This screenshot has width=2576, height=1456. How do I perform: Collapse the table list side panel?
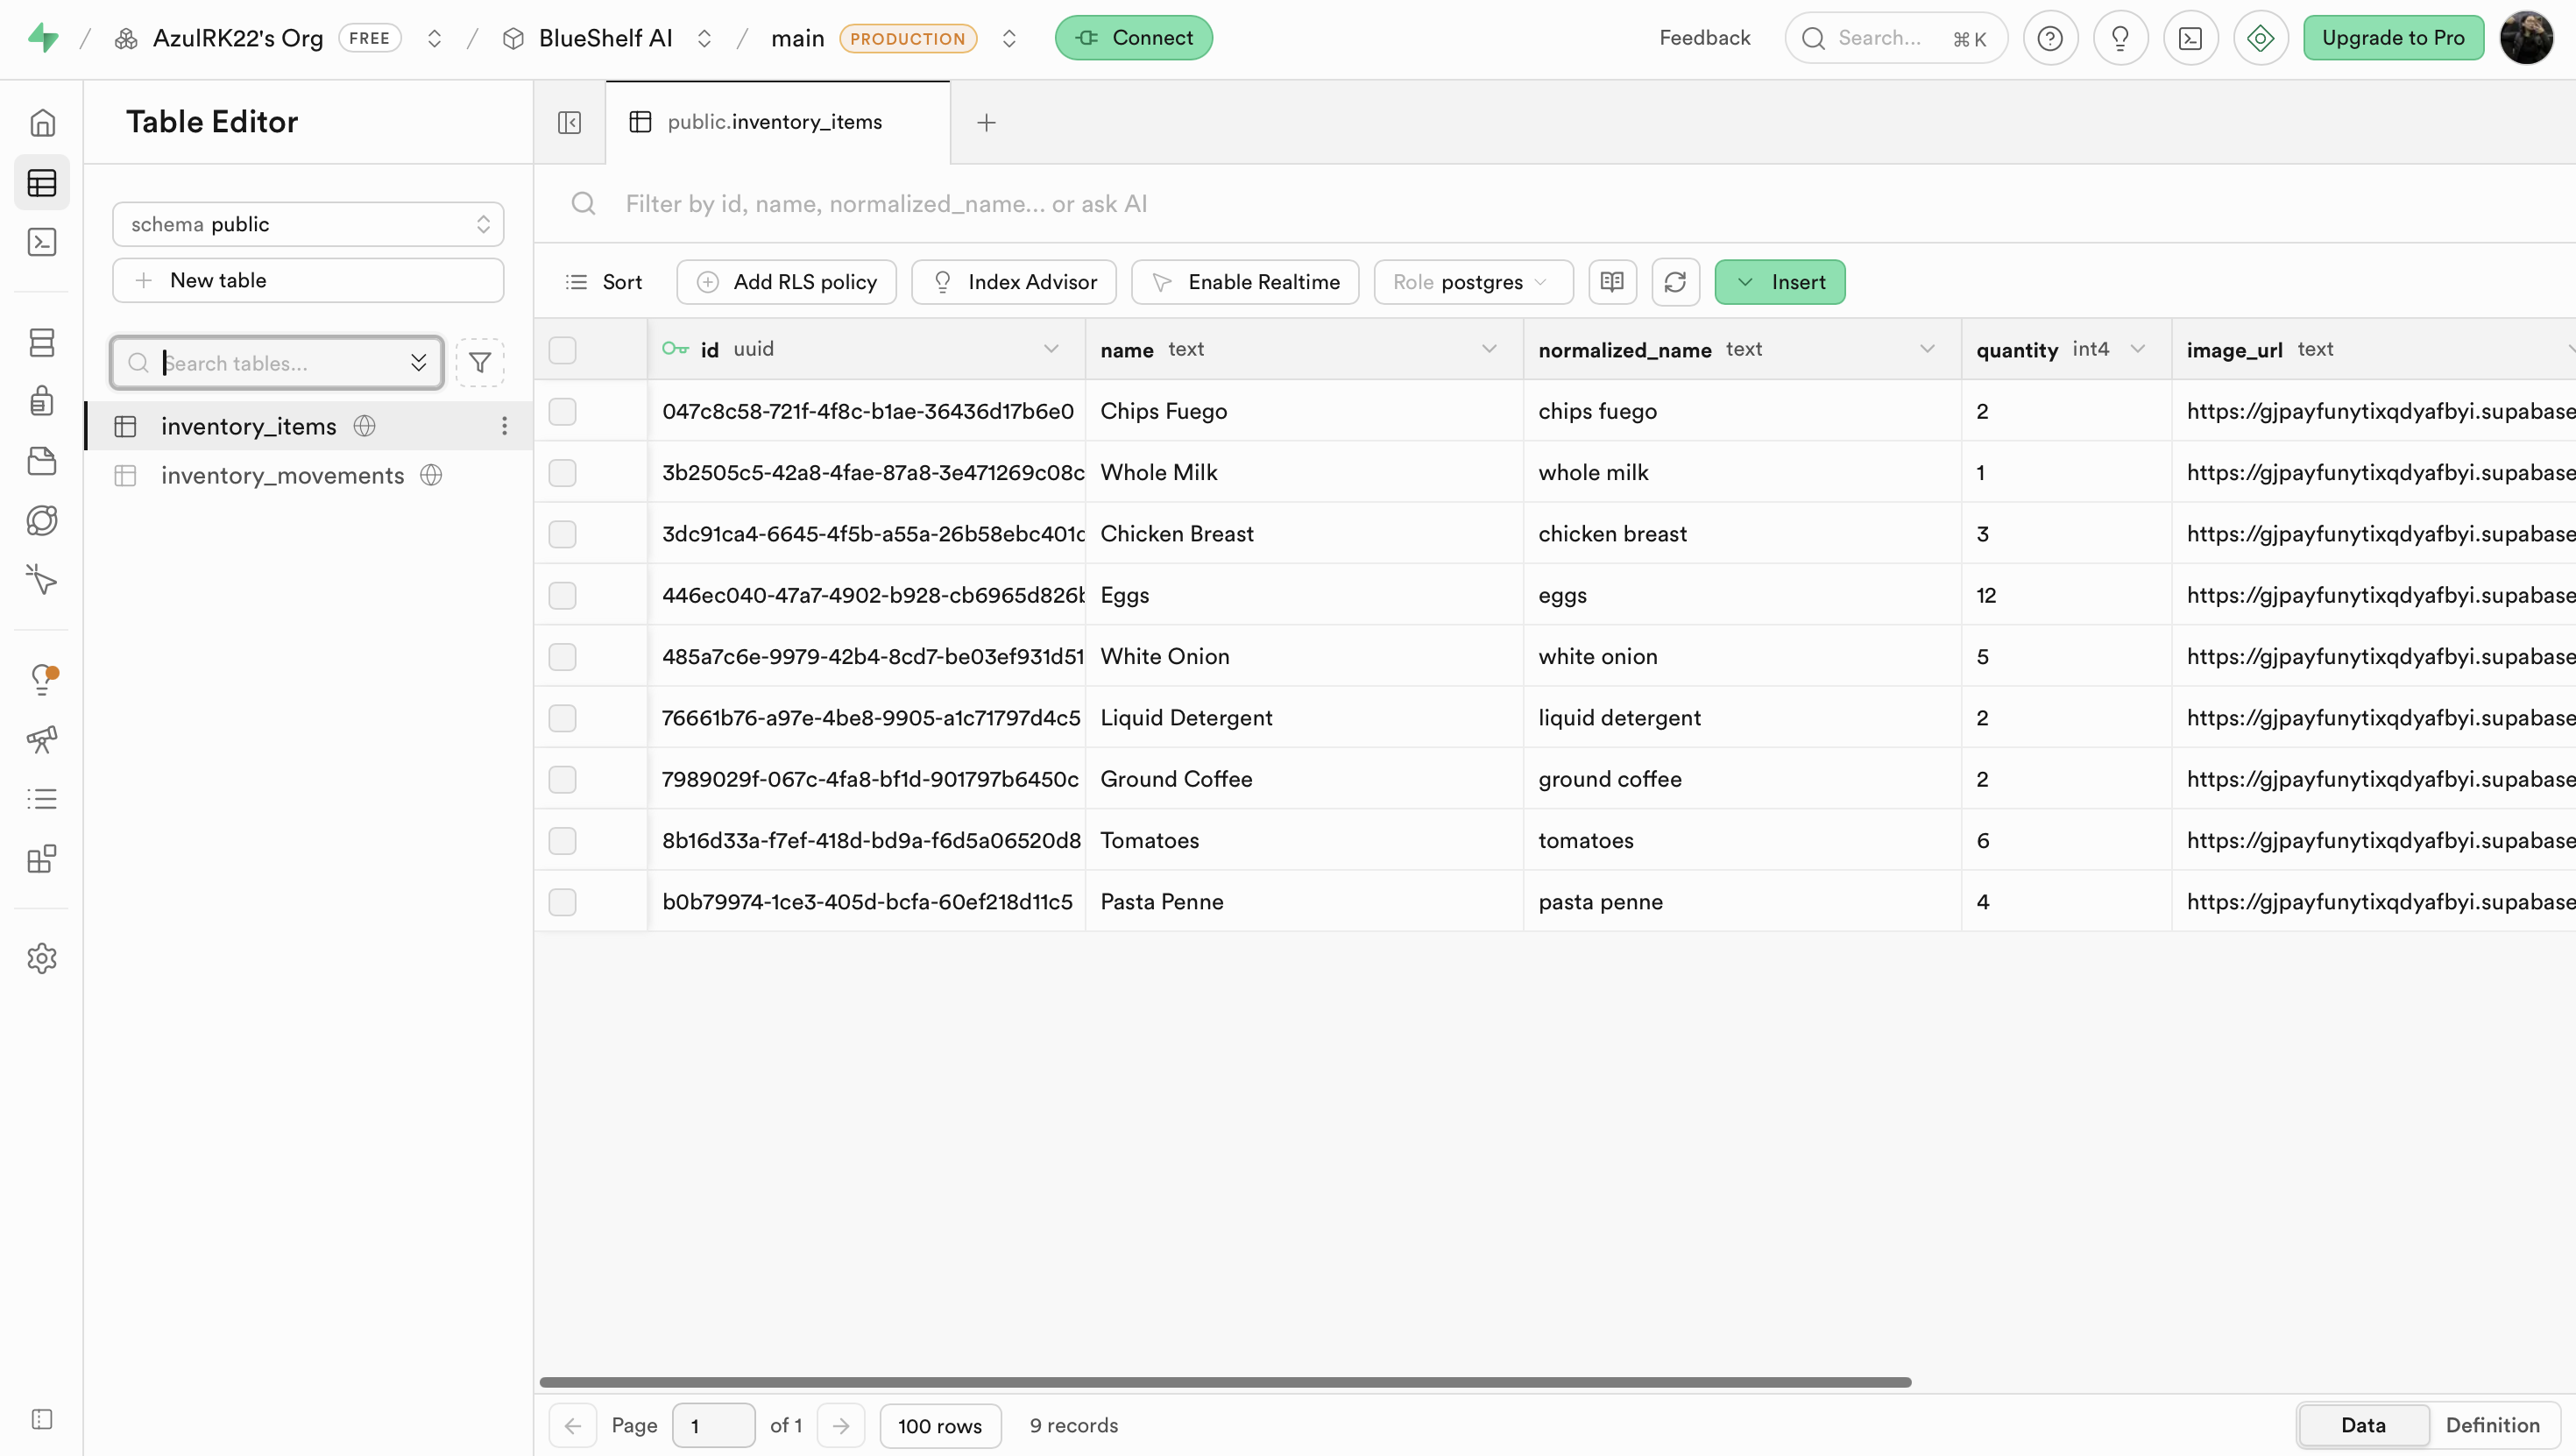tap(569, 122)
